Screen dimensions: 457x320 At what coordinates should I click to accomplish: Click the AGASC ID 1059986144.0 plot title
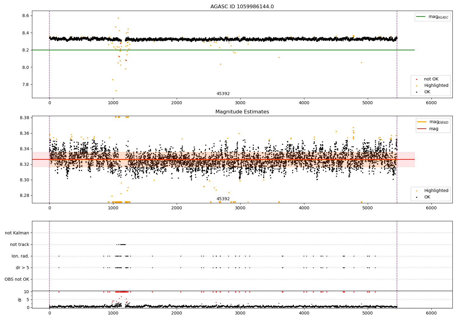(x=242, y=7)
